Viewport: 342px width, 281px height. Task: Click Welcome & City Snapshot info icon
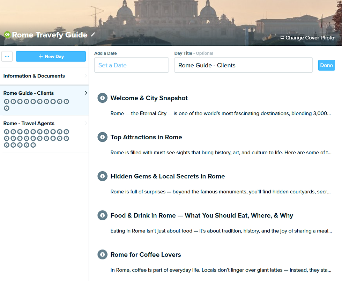tap(102, 98)
